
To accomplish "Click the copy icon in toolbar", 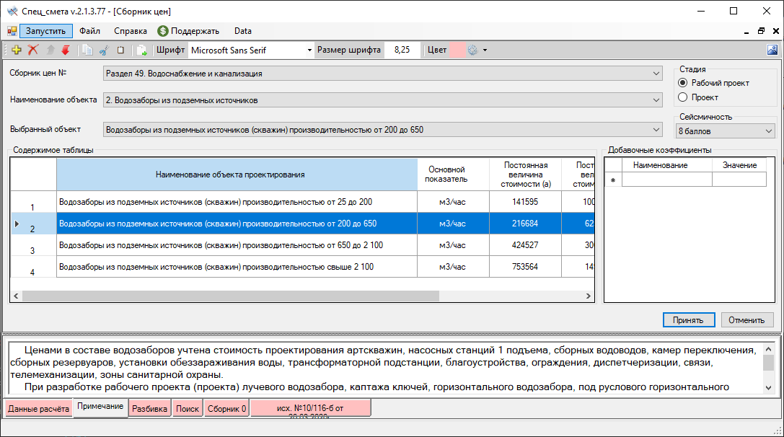I will (x=87, y=50).
